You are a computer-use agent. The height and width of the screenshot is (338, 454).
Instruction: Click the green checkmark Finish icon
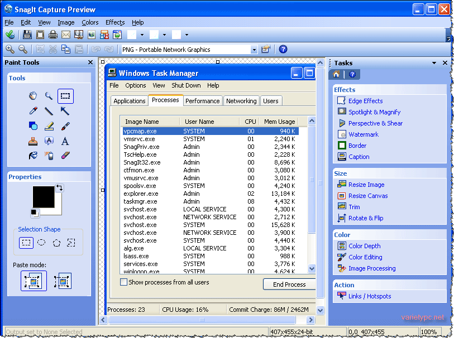(x=10, y=35)
